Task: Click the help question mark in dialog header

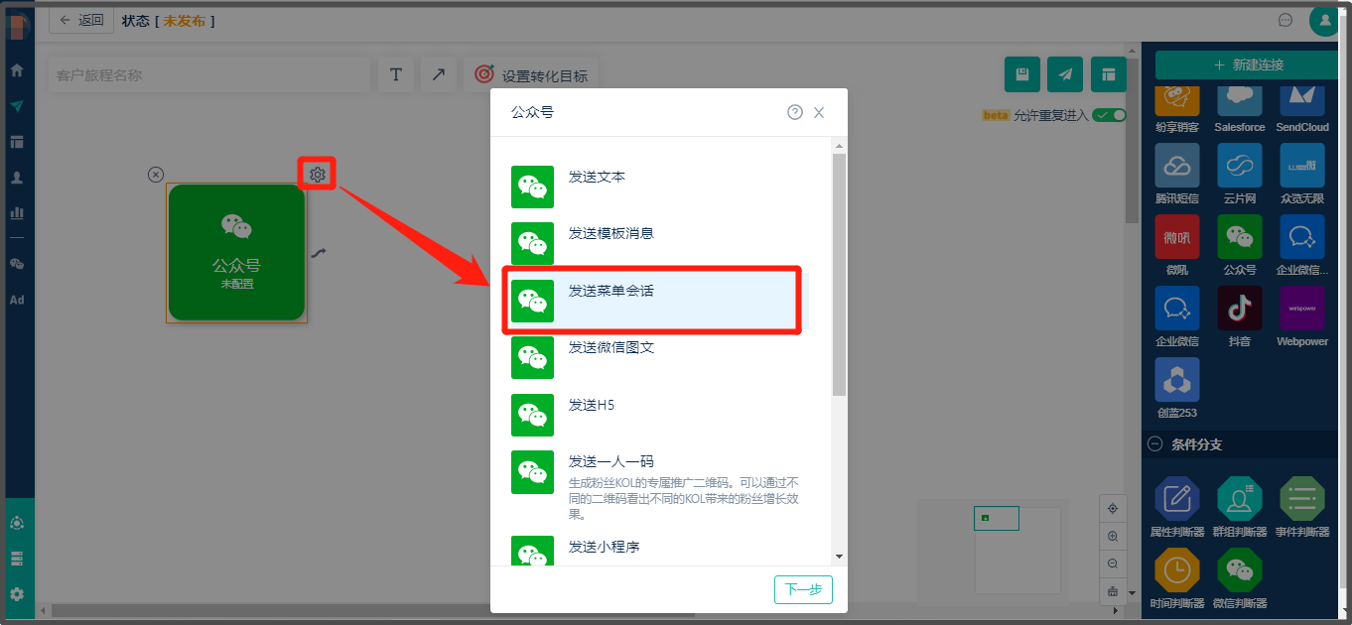Action: pyautogui.click(x=795, y=112)
